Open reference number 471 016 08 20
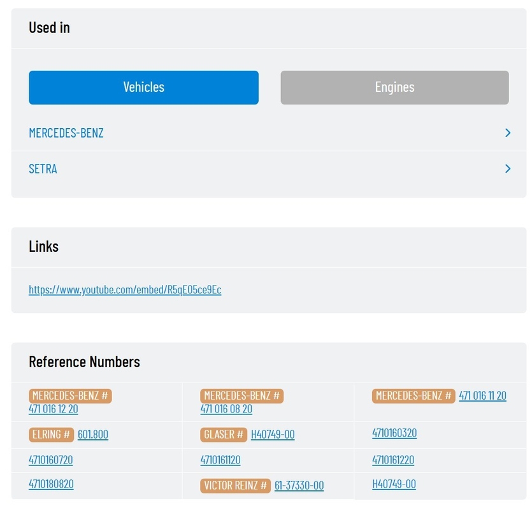 (226, 409)
